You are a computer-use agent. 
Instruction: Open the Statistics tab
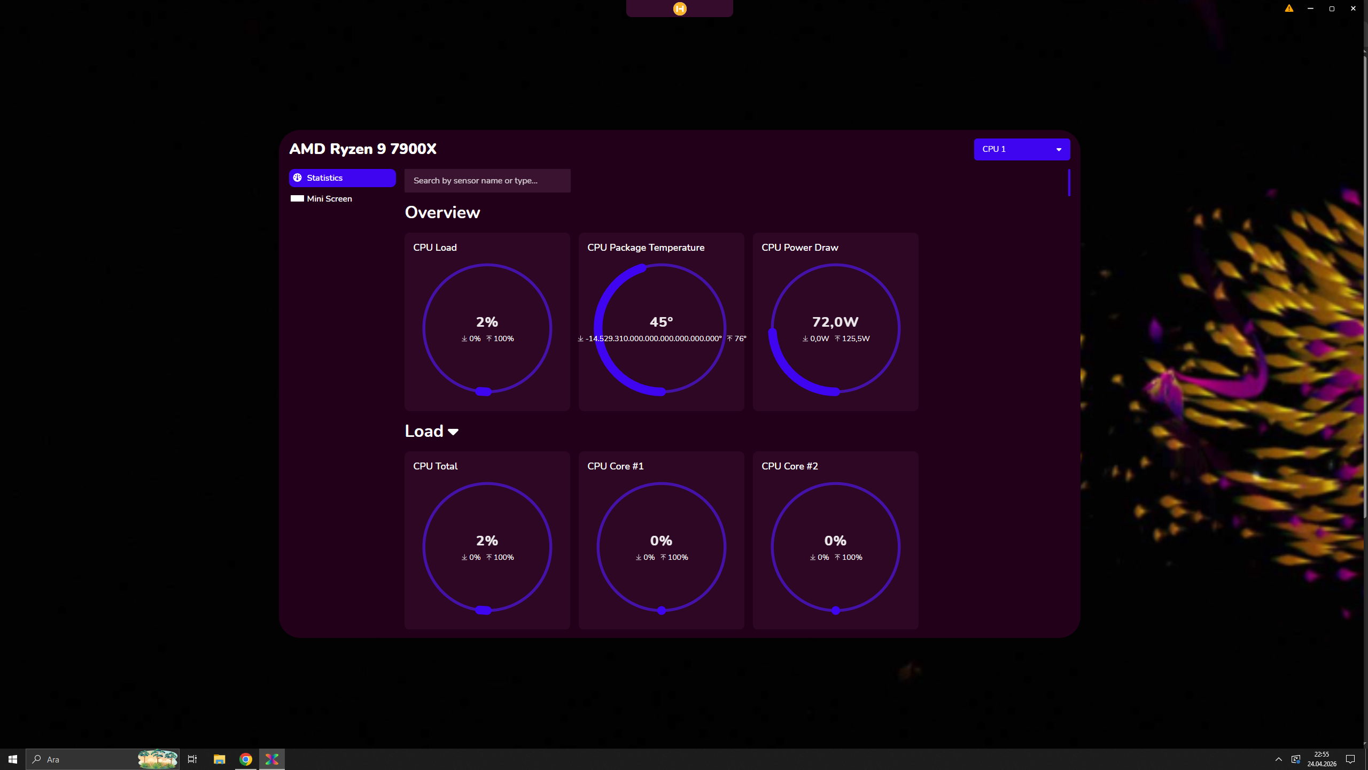pyautogui.click(x=343, y=178)
